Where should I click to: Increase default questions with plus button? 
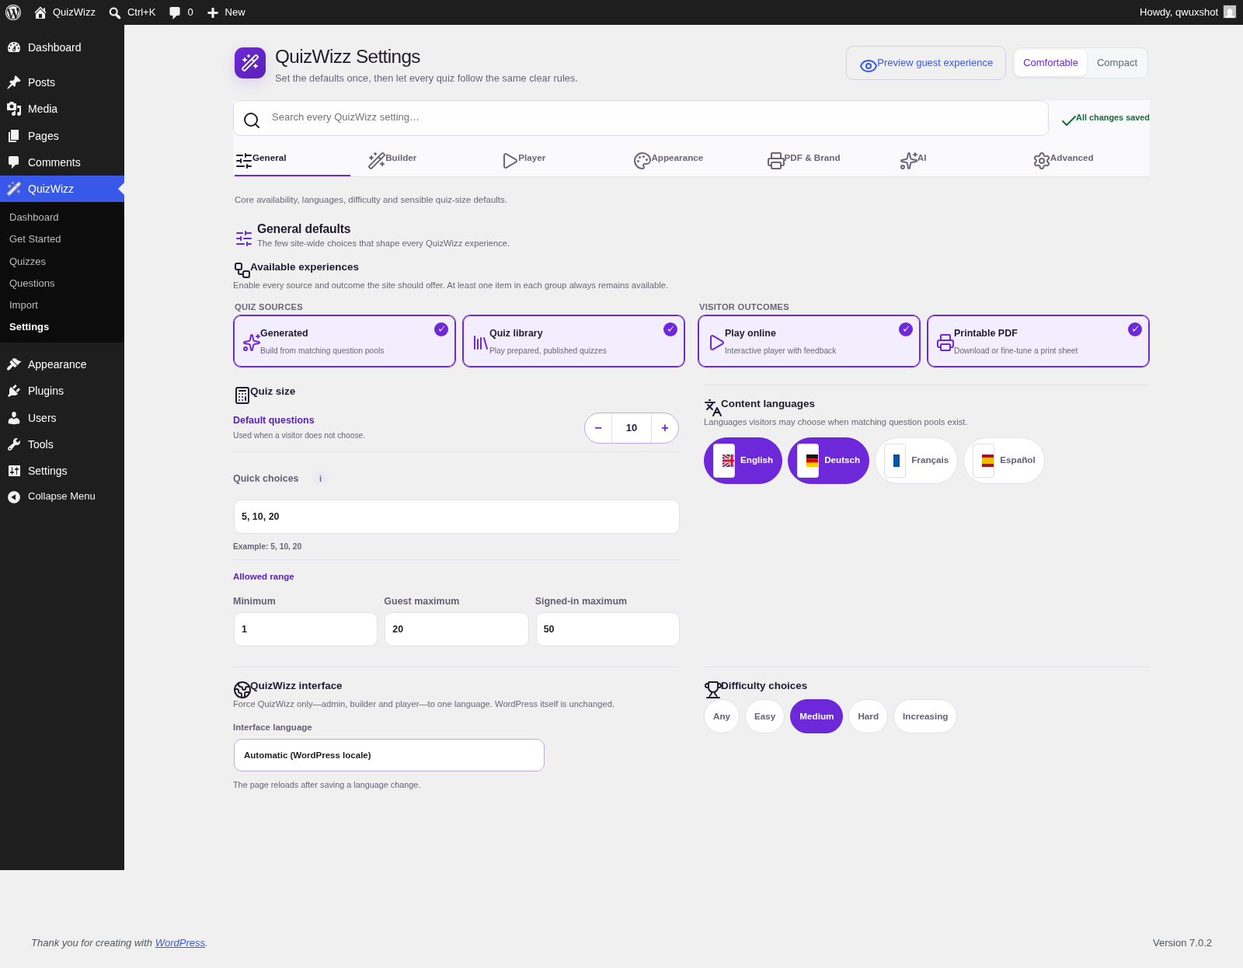click(665, 428)
